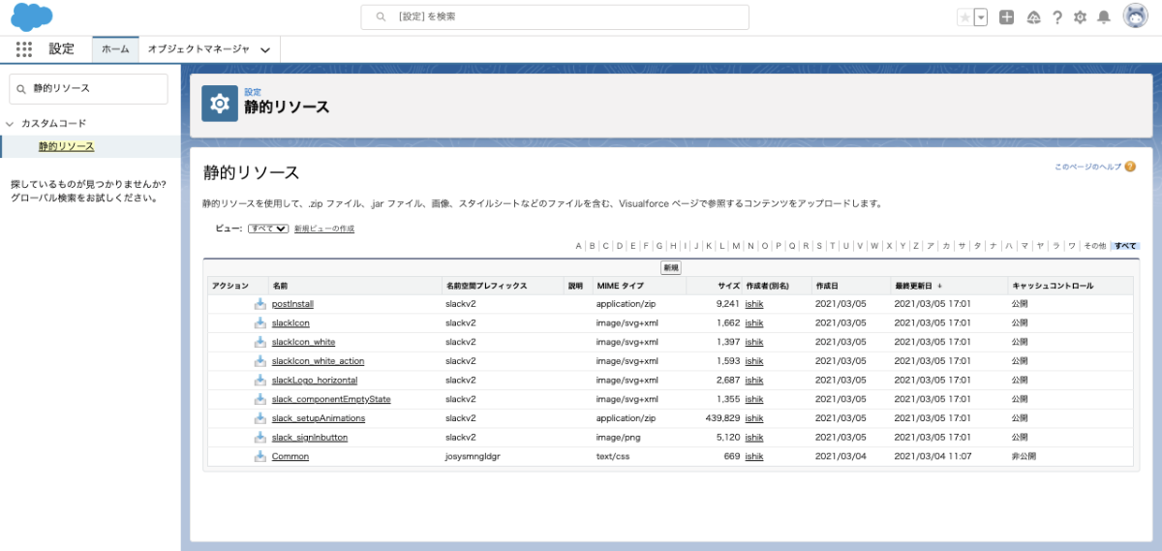
Task: Click the 非公開 cache value in the Common row
Action: click(x=1024, y=456)
